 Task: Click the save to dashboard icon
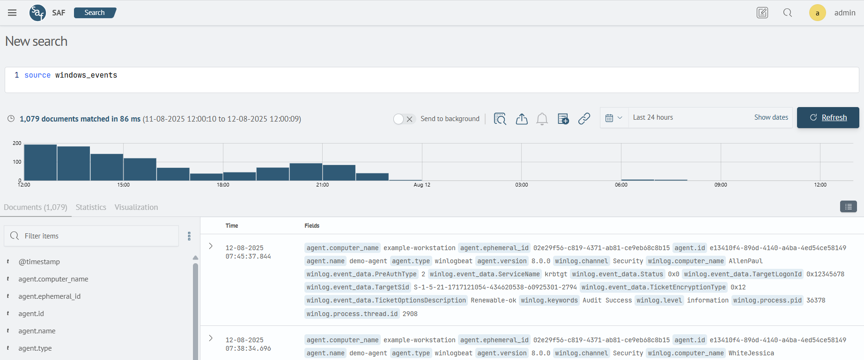pyautogui.click(x=563, y=119)
